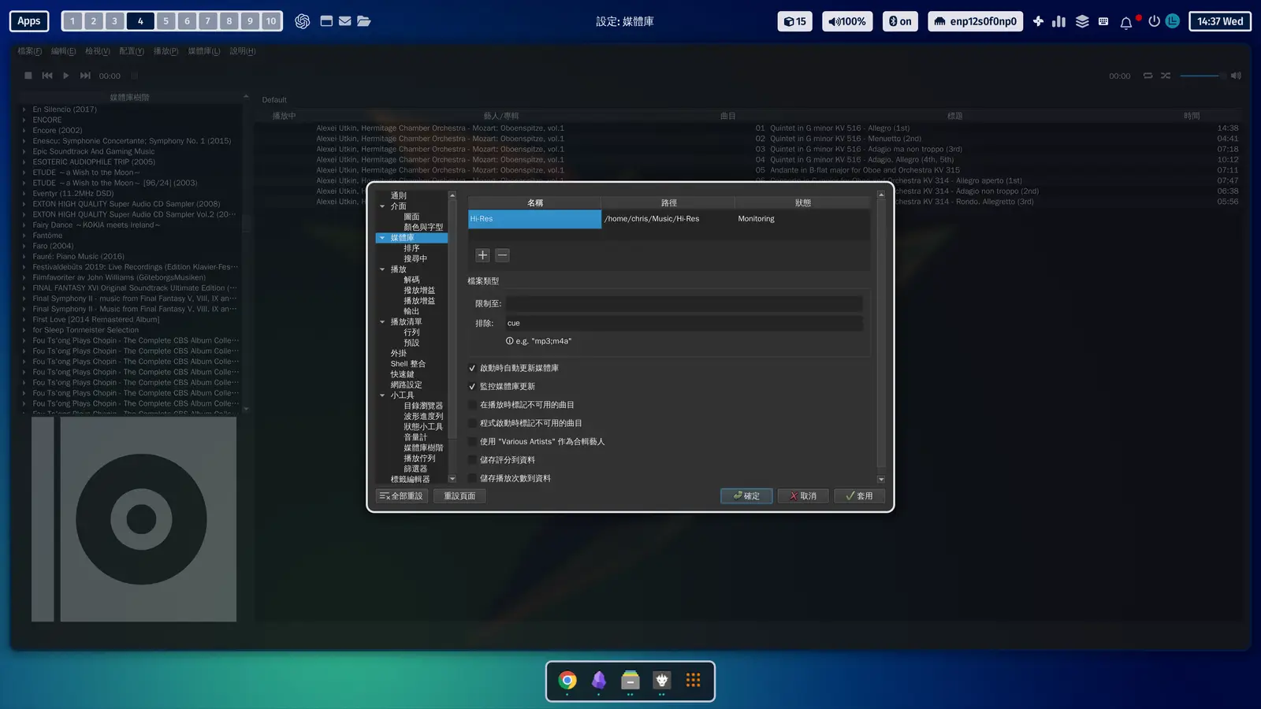
Task: Click the power icon in top bar
Action: coord(1154,21)
